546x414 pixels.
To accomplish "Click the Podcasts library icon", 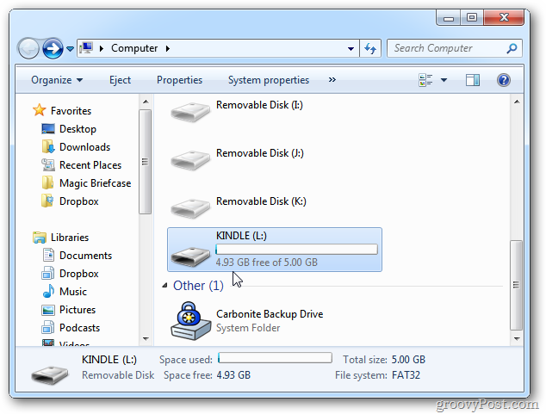I will pos(48,327).
